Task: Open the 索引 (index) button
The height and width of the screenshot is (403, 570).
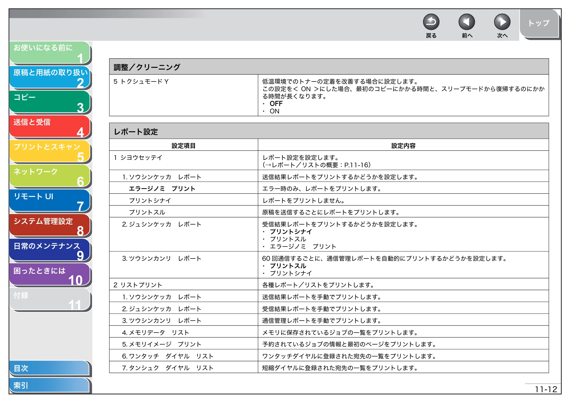Action: tap(49, 385)
